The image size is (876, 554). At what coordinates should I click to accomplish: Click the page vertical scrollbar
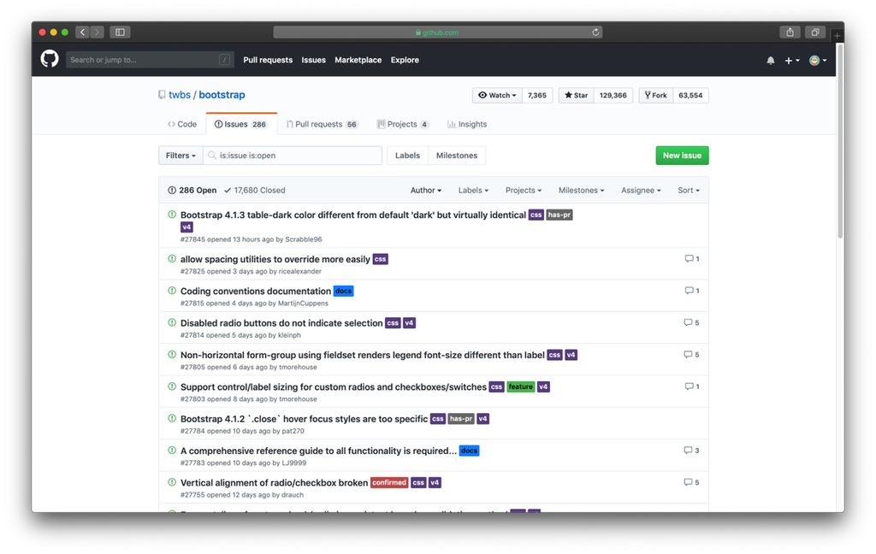[840, 141]
